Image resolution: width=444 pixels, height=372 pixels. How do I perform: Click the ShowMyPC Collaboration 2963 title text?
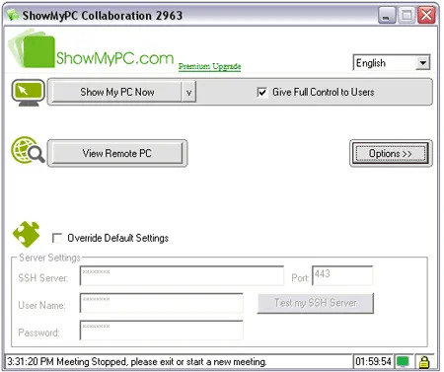pos(103,16)
